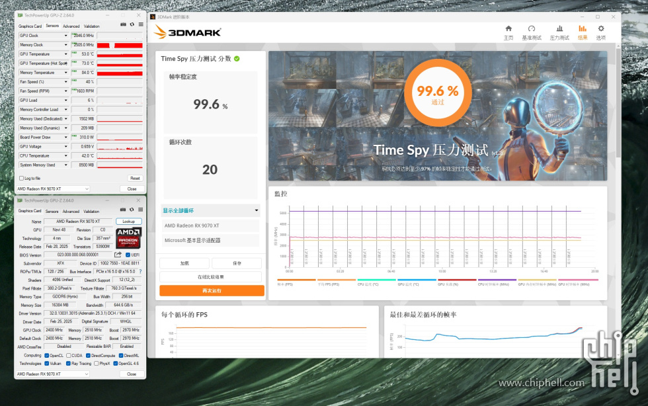Refresh readings in GPU-Z Sensors window

tap(132, 25)
